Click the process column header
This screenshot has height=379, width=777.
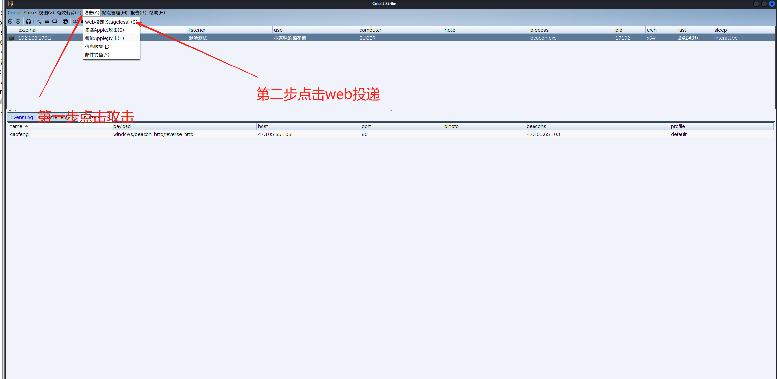571,30
